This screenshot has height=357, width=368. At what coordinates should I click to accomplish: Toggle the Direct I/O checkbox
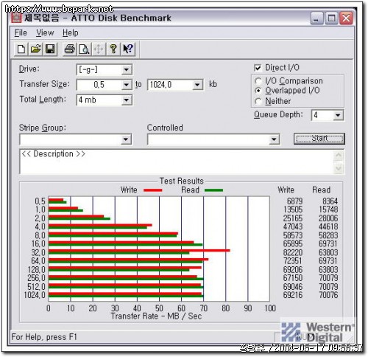pos(258,68)
